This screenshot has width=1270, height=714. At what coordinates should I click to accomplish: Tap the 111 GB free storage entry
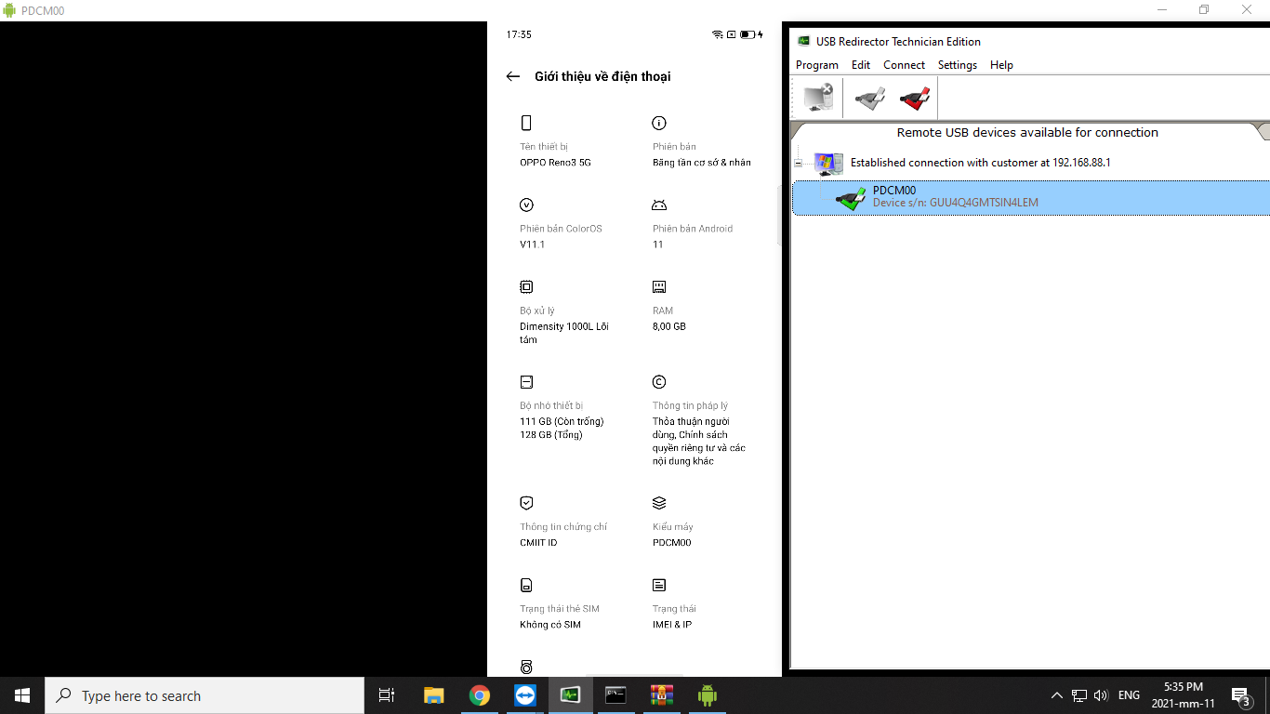[562, 422]
